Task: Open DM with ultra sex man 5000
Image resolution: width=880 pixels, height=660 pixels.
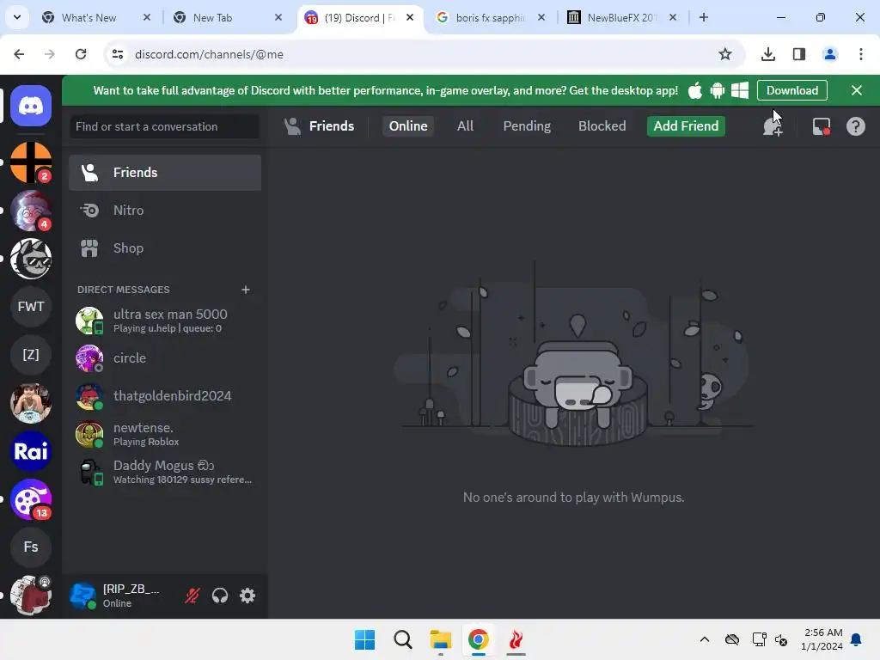Action: [165, 321]
